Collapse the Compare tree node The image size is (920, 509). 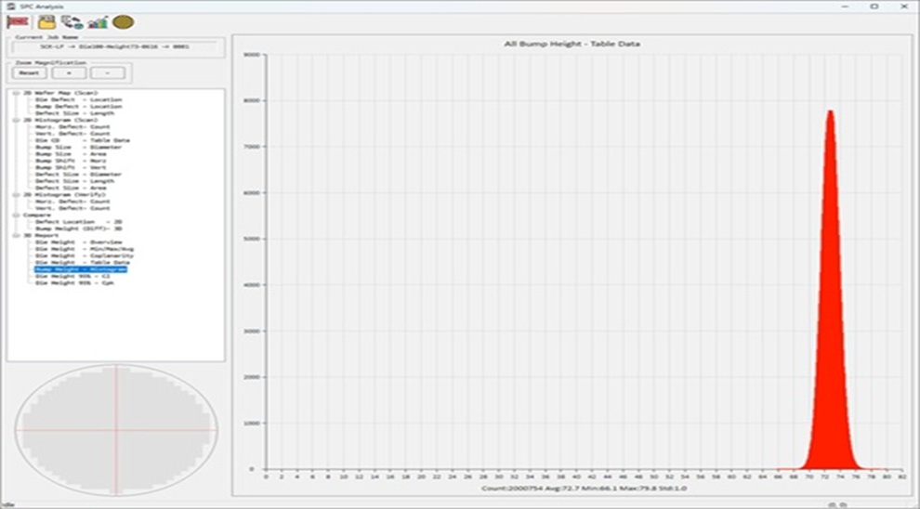tap(17, 215)
